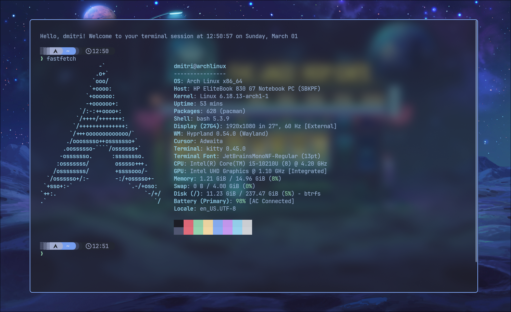This screenshot has height=312, width=511.
Task: Pick the yellow color block in the palette
Action: pos(208,227)
